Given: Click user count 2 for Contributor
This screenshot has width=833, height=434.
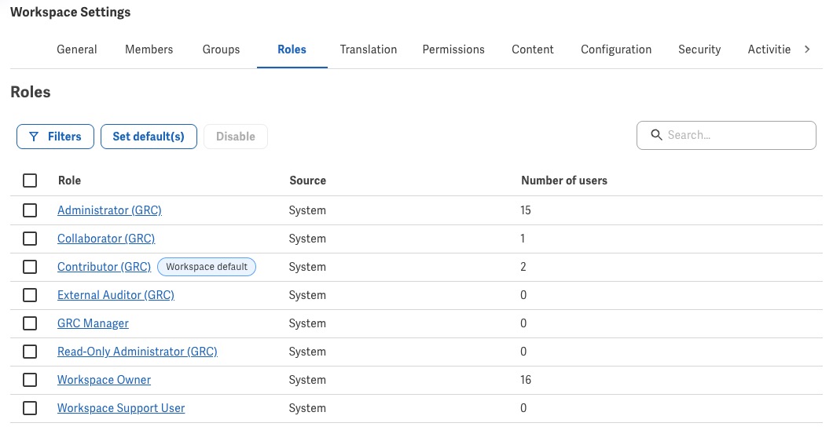Looking at the screenshot, I should (523, 266).
